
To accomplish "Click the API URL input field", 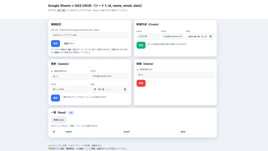I will (90, 35).
